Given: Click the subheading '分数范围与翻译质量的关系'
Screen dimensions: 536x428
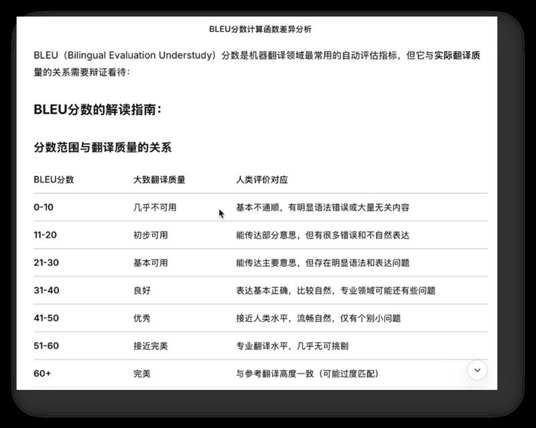Looking at the screenshot, I should point(103,147).
